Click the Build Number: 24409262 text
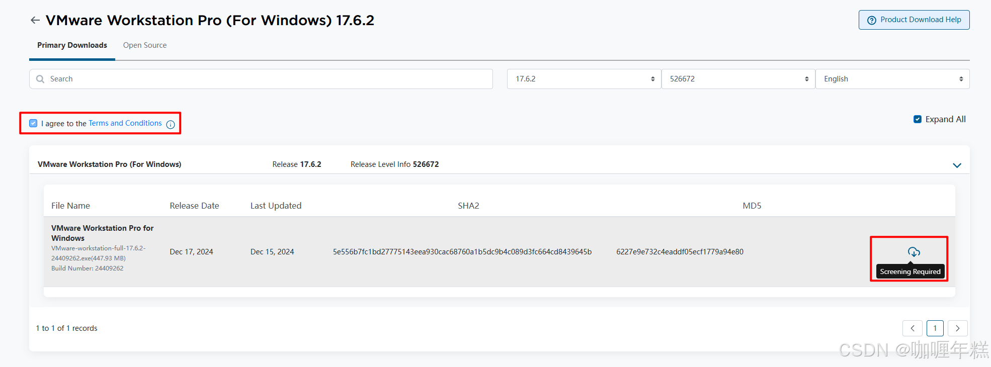Image resolution: width=991 pixels, height=367 pixels. [87, 268]
